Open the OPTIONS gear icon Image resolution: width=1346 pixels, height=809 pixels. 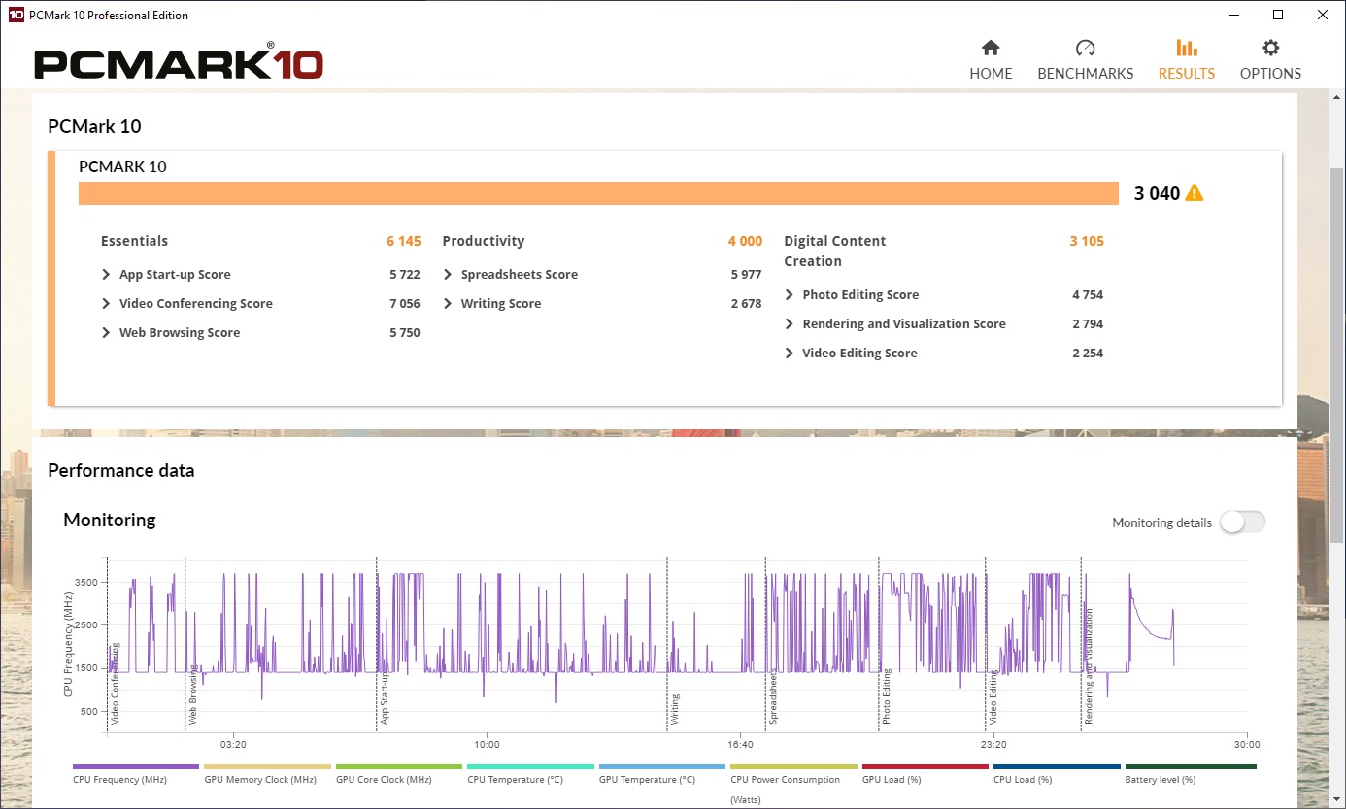coord(1270,48)
